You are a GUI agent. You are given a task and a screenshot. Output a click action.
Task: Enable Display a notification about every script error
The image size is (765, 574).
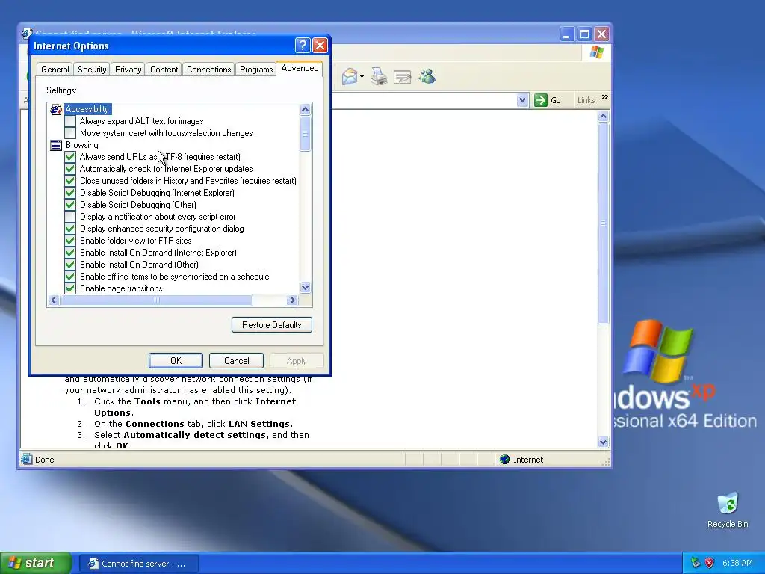(x=70, y=217)
